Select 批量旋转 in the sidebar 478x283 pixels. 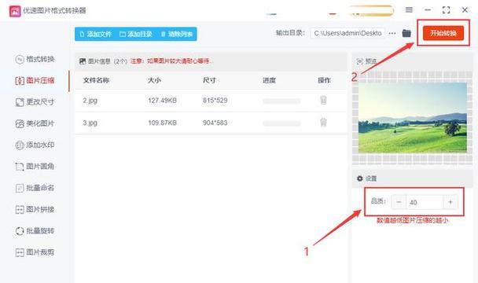point(35,231)
